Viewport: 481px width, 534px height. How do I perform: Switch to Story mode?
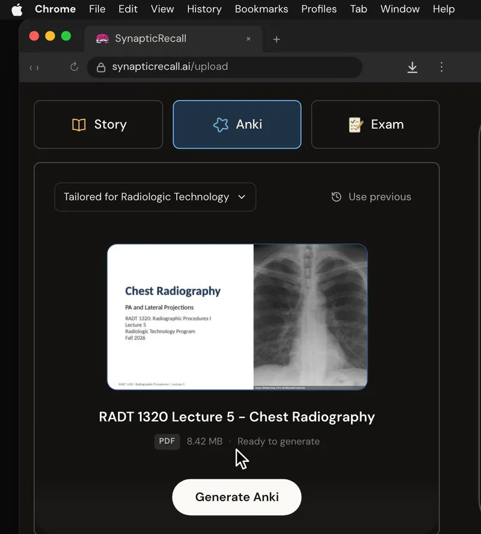click(99, 124)
